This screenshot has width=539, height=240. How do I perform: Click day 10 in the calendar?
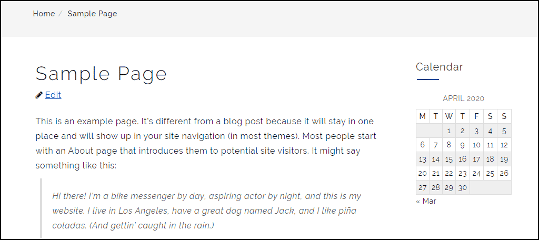(x=476, y=145)
